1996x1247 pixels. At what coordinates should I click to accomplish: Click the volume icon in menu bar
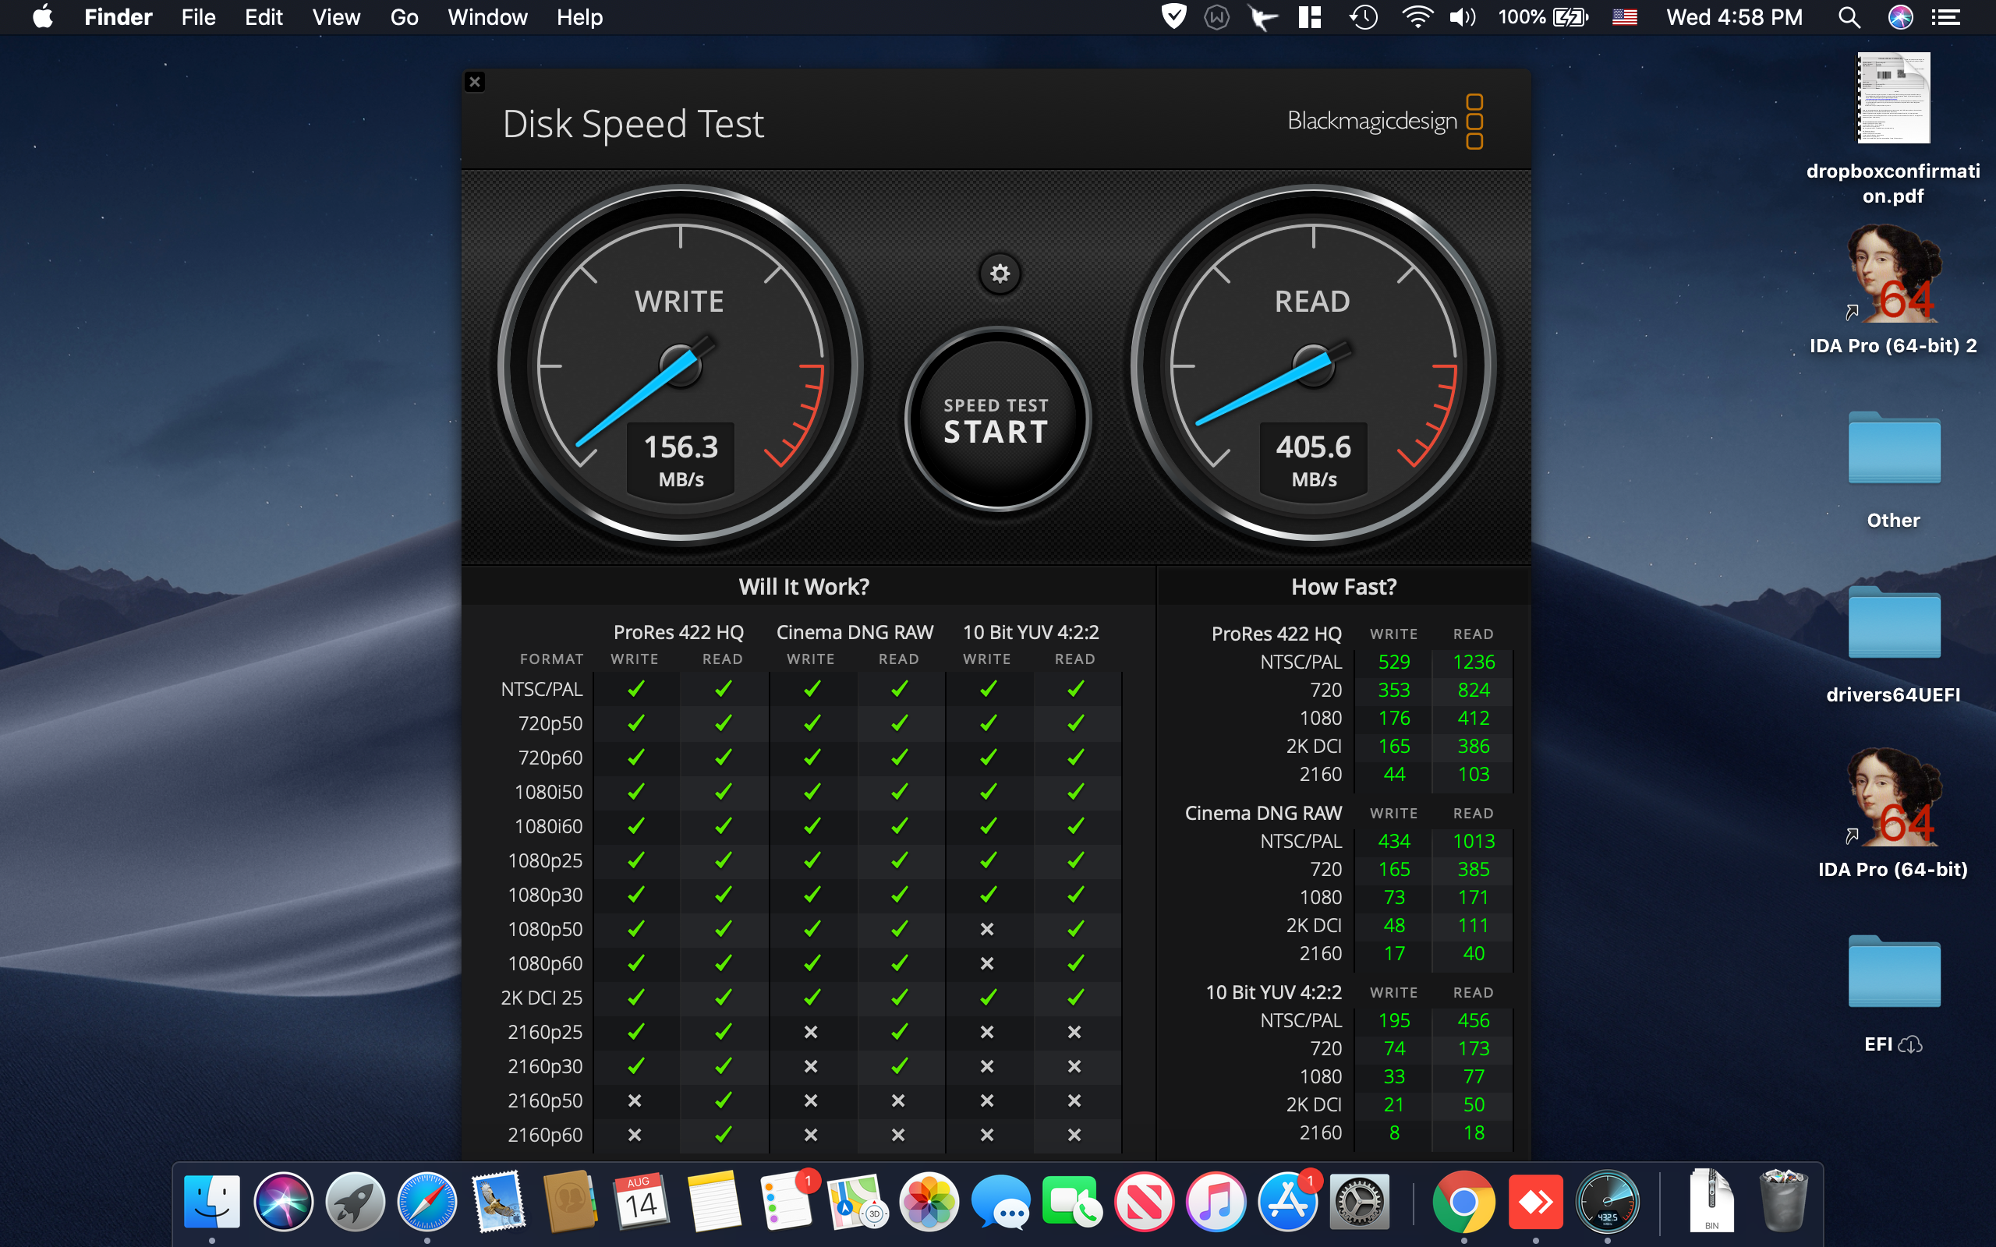point(1462,17)
